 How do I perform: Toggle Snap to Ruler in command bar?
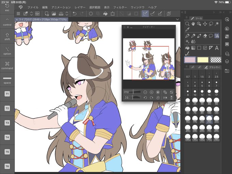point(145,14)
